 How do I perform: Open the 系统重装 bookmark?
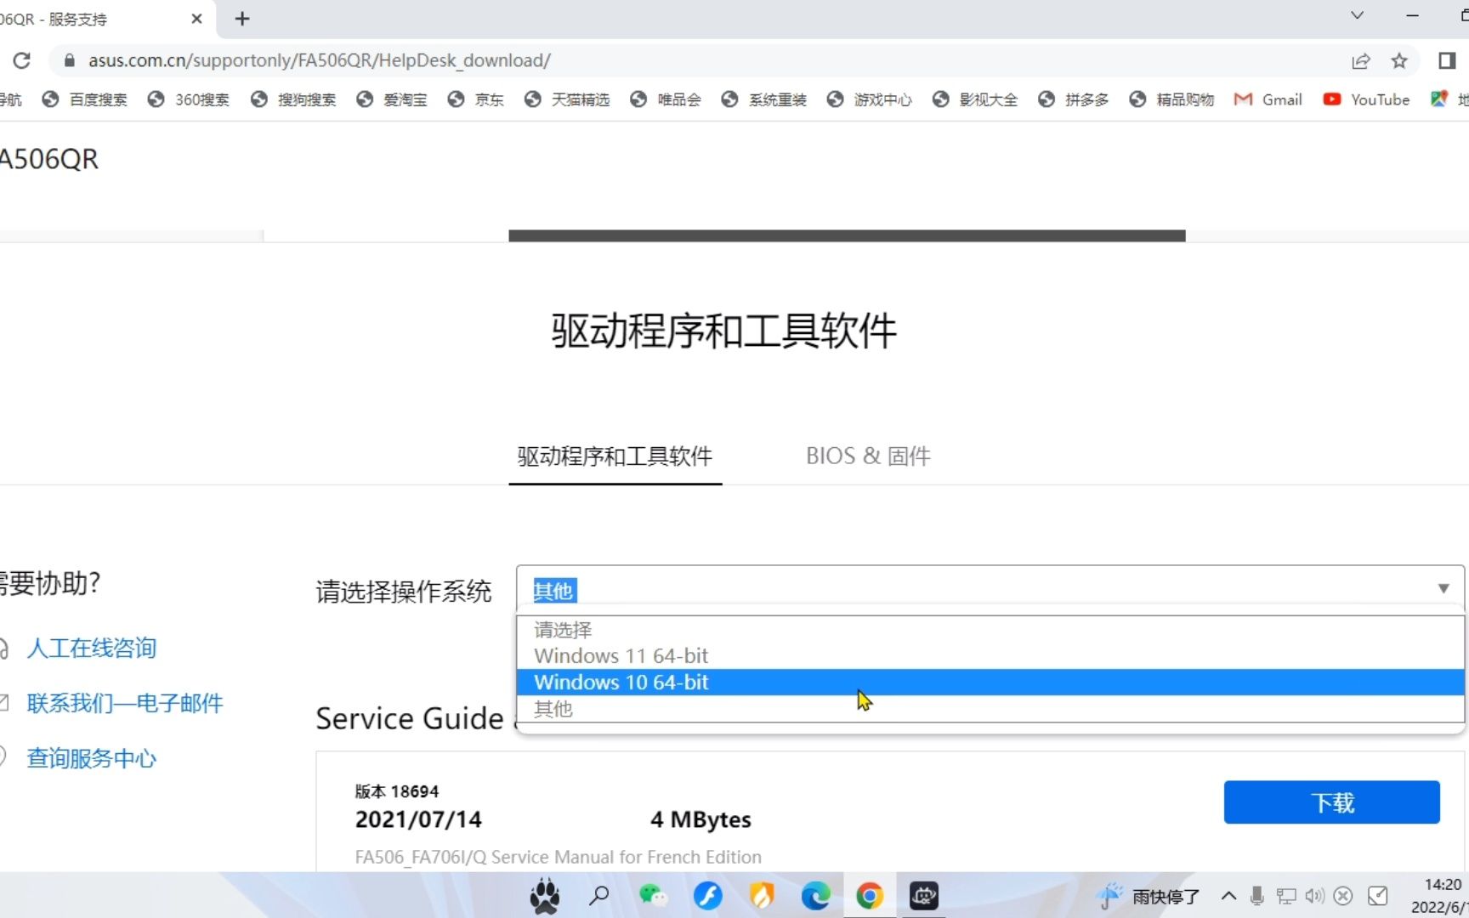[x=763, y=99]
